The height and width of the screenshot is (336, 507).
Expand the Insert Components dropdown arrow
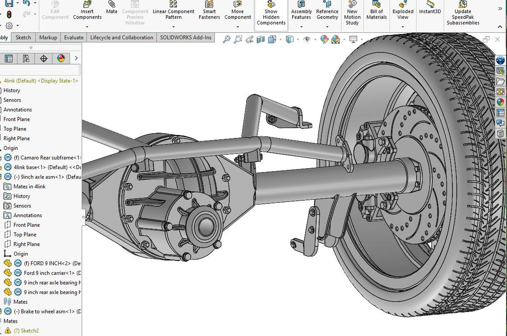coord(87,27)
